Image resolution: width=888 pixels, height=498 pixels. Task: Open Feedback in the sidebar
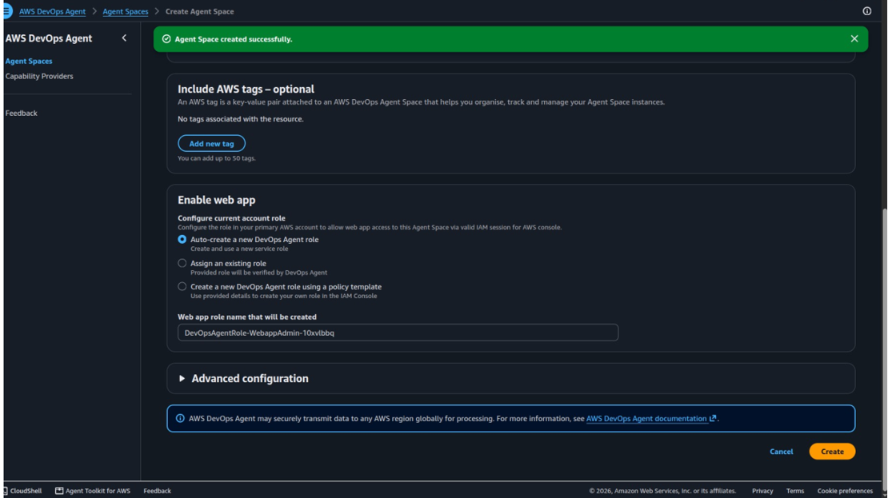click(21, 114)
